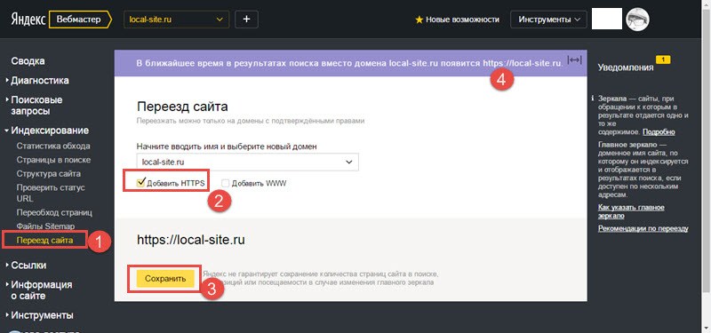This screenshot has width=711, height=333.
Task: Open the Подробно link about mirrors
Action: [659, 131]
